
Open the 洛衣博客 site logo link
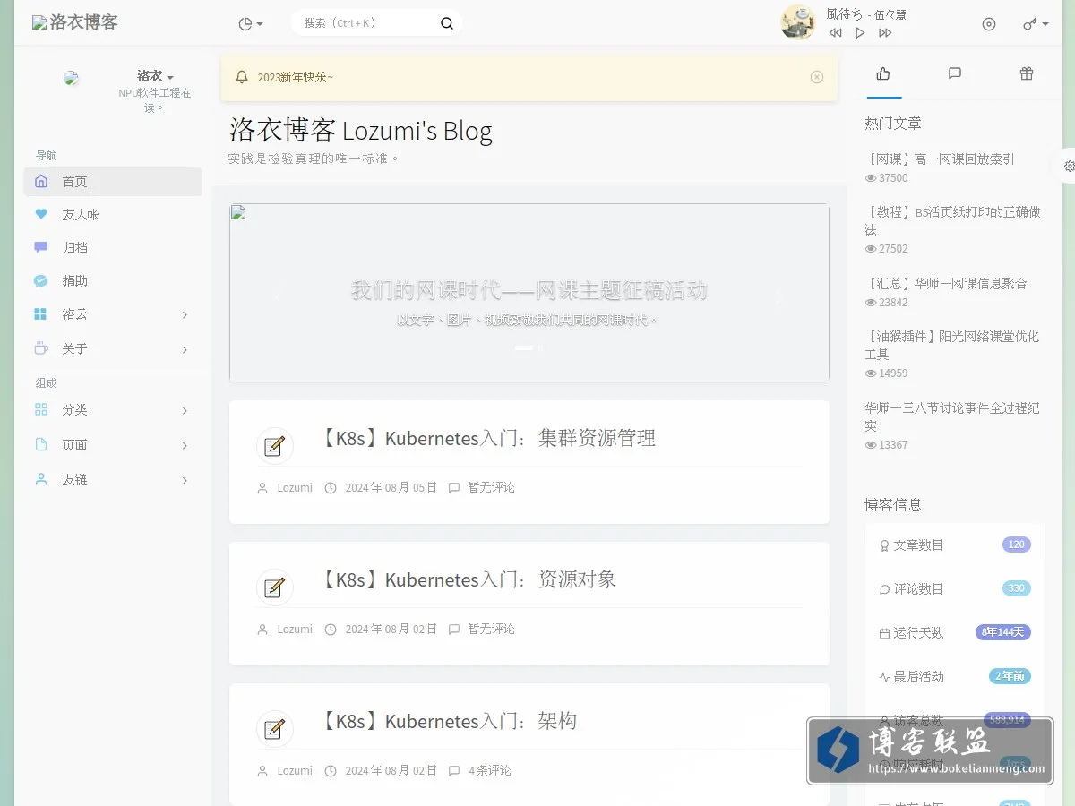click(75, 22)
